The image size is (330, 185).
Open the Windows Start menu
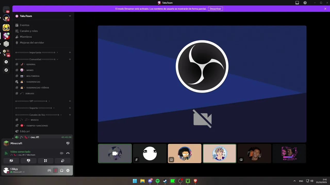[x=135, y=181]
